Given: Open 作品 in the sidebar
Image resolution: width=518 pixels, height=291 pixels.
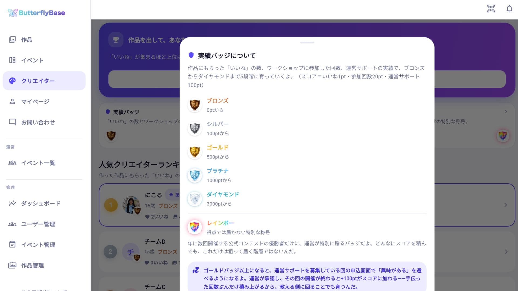Looking at the screenshot, I should (44, 40).
